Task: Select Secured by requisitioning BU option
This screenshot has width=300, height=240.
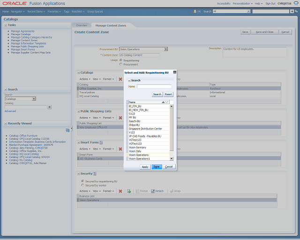Action: [82, 181]
